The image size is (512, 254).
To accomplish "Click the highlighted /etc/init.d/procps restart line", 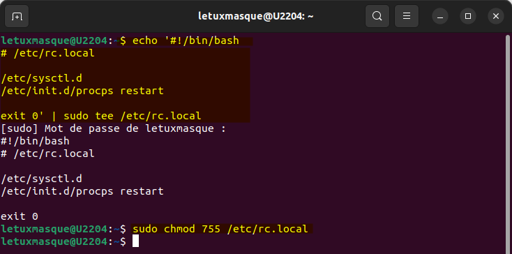I will click(82, 91).
